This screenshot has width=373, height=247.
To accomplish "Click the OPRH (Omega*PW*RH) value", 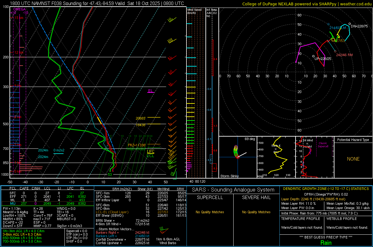I will click(326, 194).
